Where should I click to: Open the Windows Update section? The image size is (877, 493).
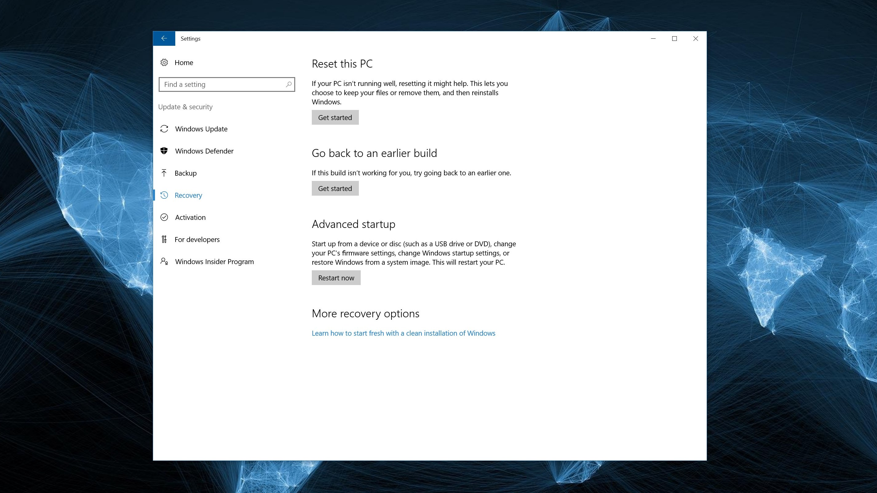[201, 129]
